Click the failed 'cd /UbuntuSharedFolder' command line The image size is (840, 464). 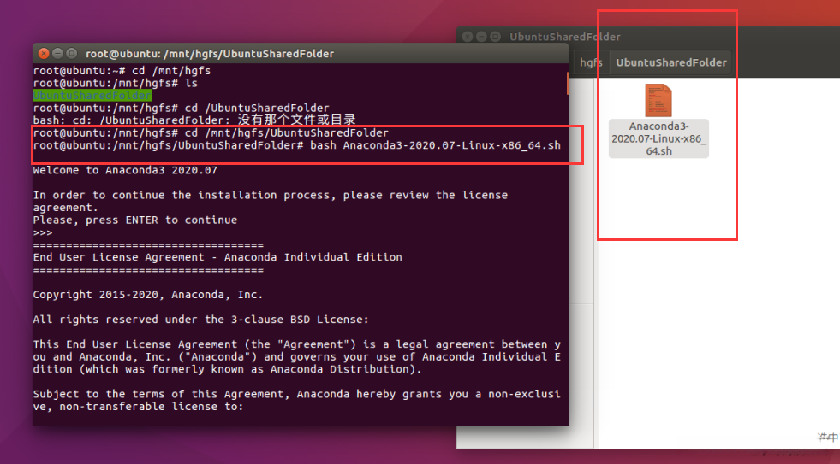(181, 108)
